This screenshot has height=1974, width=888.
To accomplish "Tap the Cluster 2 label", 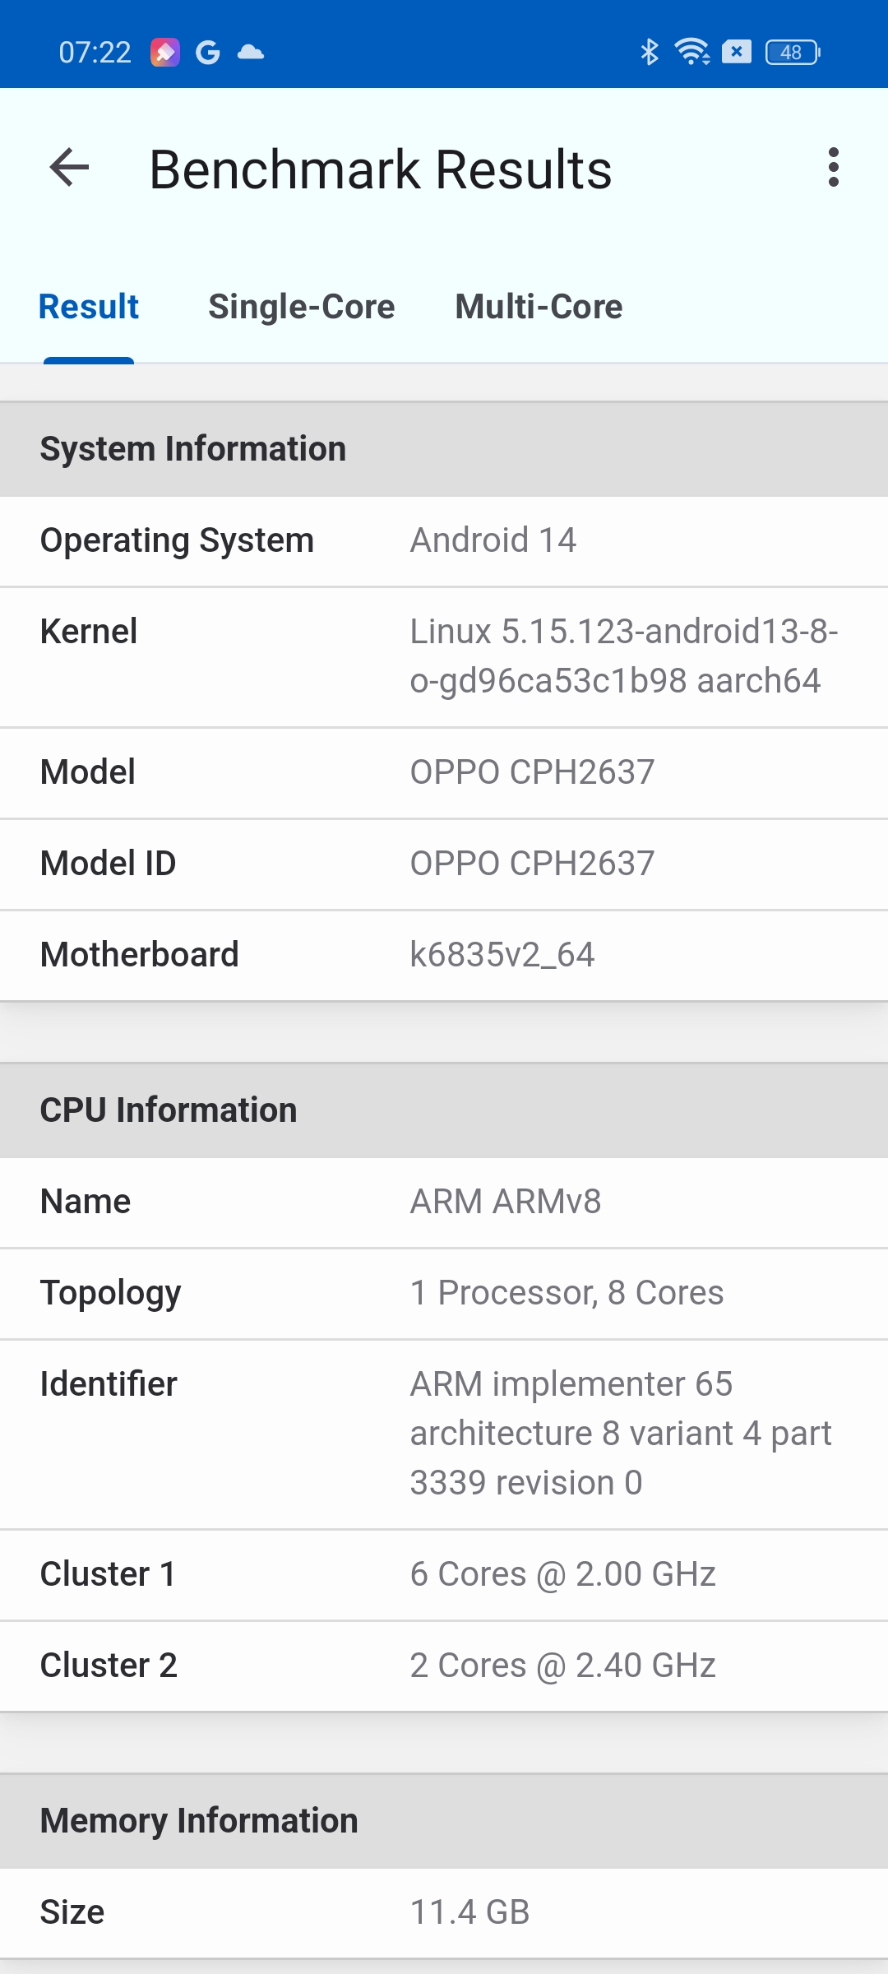I will 109,1666.
